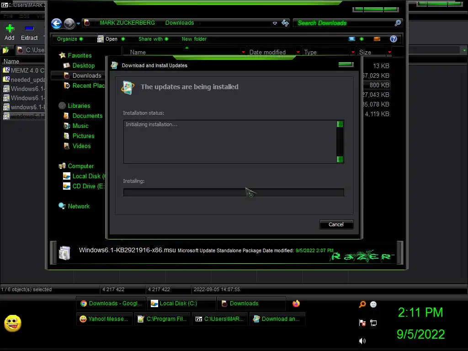Click the 4,119 KB size cell

pyautogui.click(x=377, y=114)
